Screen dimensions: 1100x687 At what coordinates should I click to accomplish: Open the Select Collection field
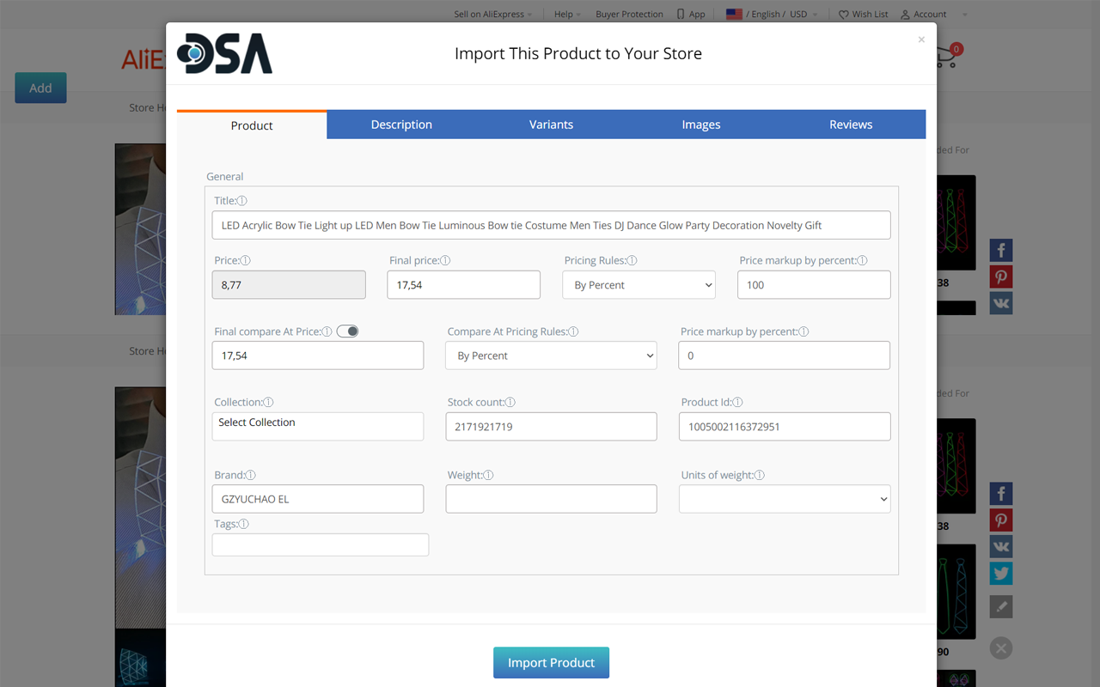click(x=318, y=427)
